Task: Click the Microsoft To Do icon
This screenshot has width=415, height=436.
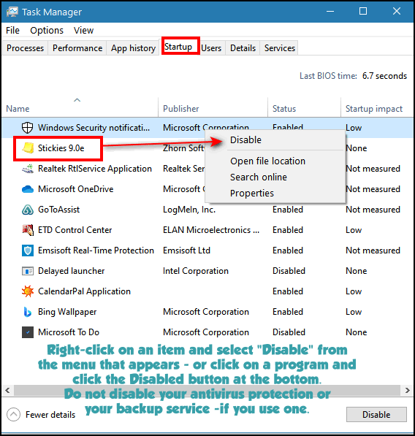Action: 28,332
